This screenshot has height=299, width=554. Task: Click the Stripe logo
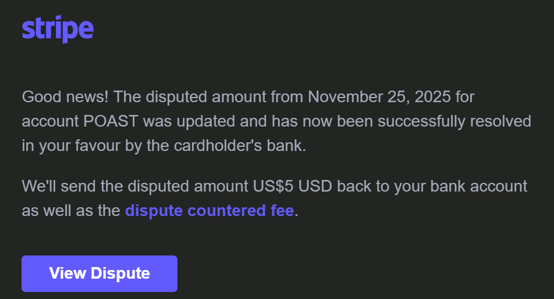pyautogui.click(x=58, y=29)
